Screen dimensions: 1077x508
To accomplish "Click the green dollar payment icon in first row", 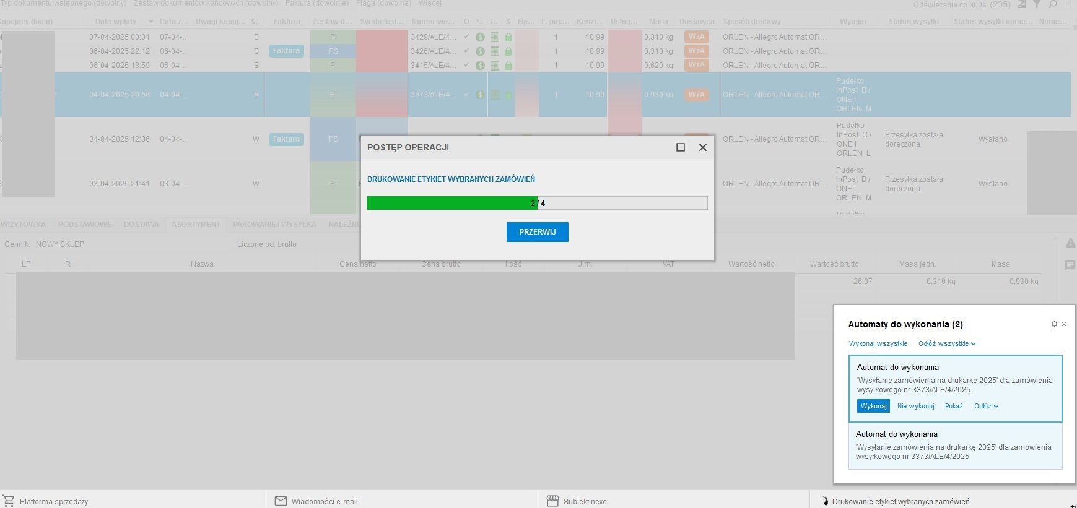I will 480,37.
